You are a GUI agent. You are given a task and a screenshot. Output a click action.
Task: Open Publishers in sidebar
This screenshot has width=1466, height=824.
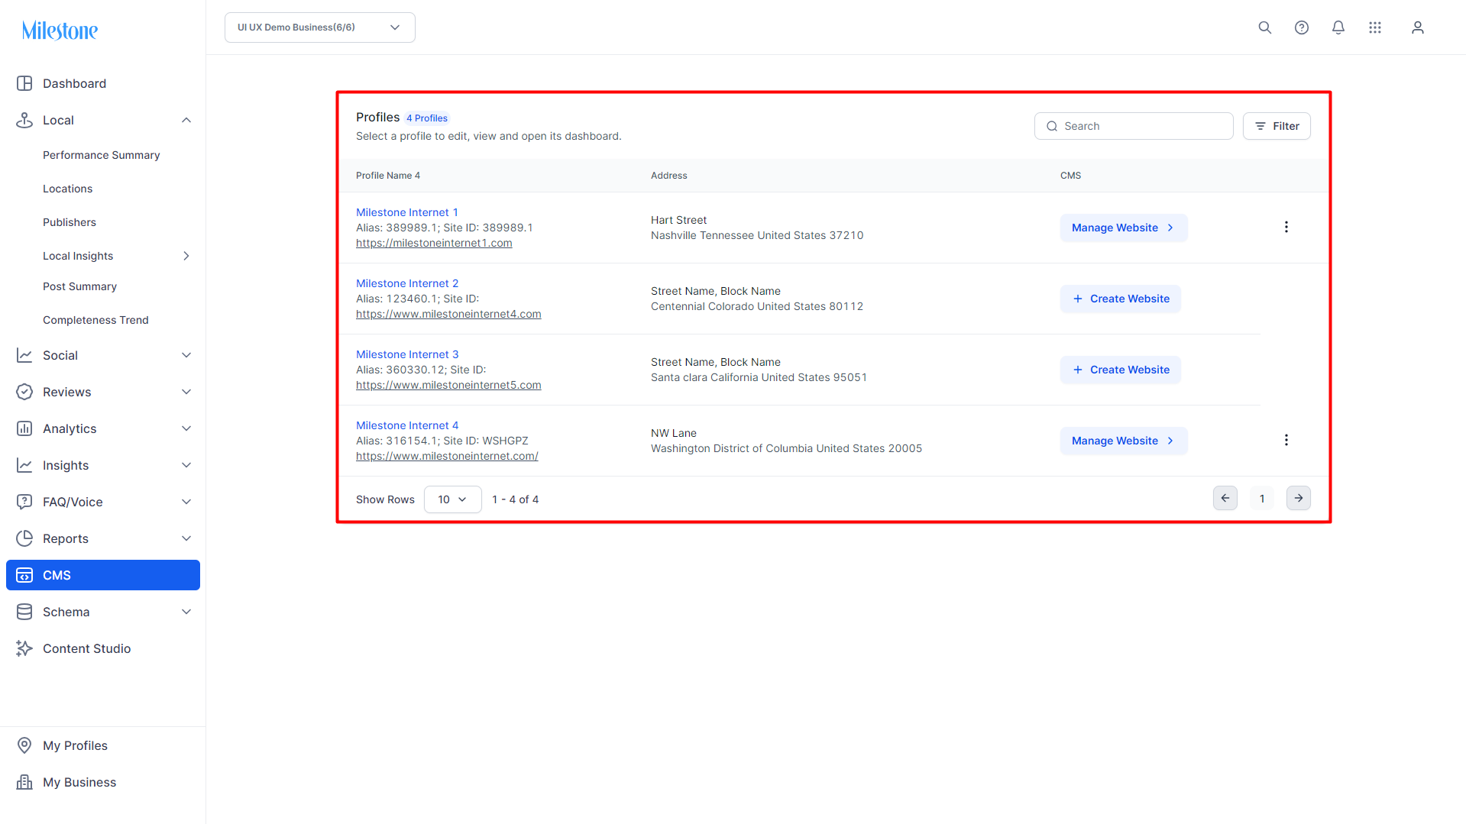click(70, 222)
